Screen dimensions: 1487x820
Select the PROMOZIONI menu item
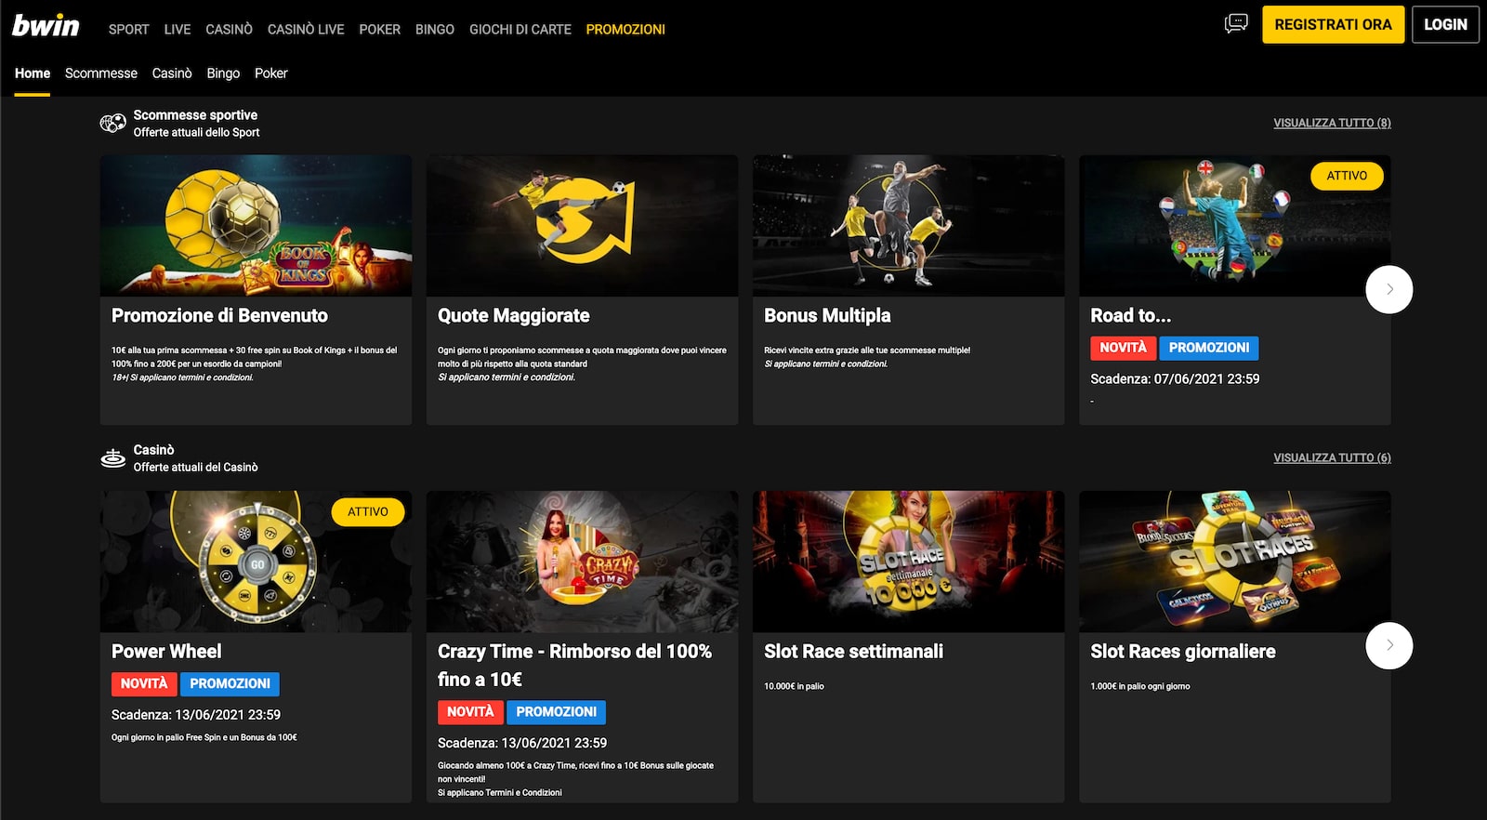point(625,29)
